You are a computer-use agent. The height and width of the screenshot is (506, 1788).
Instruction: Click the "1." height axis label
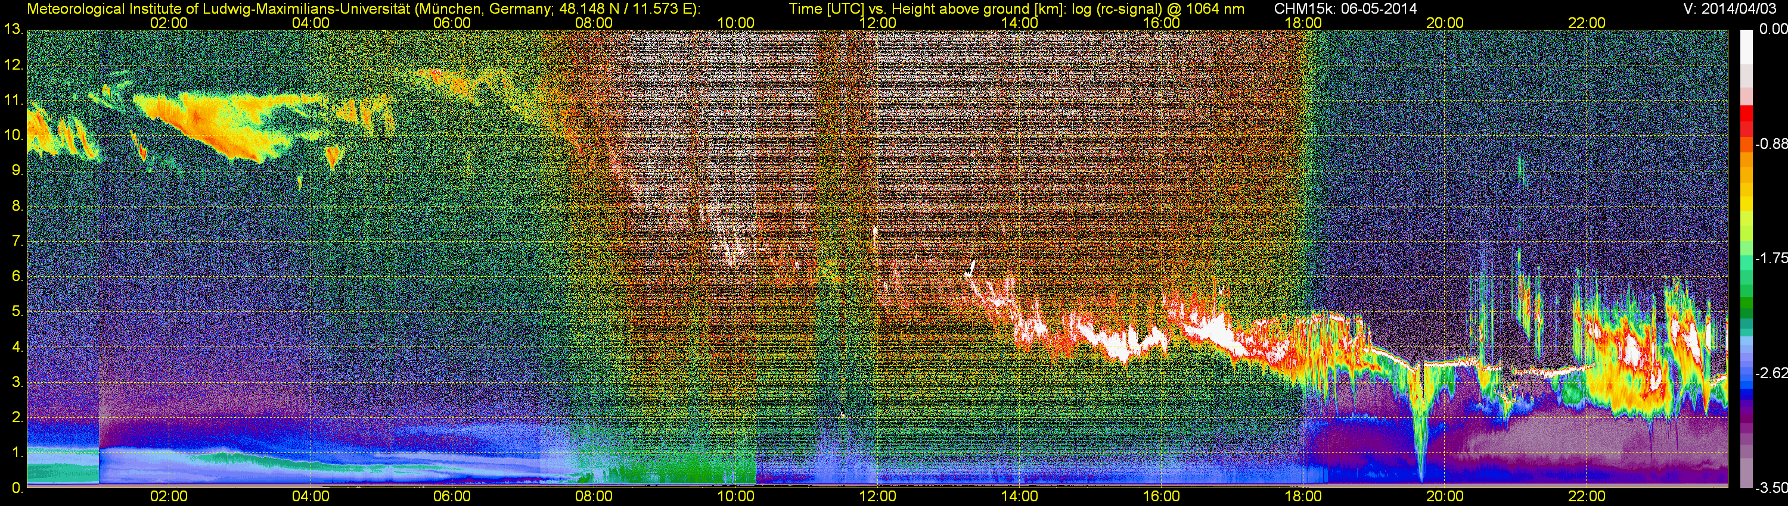coord(17,452)
